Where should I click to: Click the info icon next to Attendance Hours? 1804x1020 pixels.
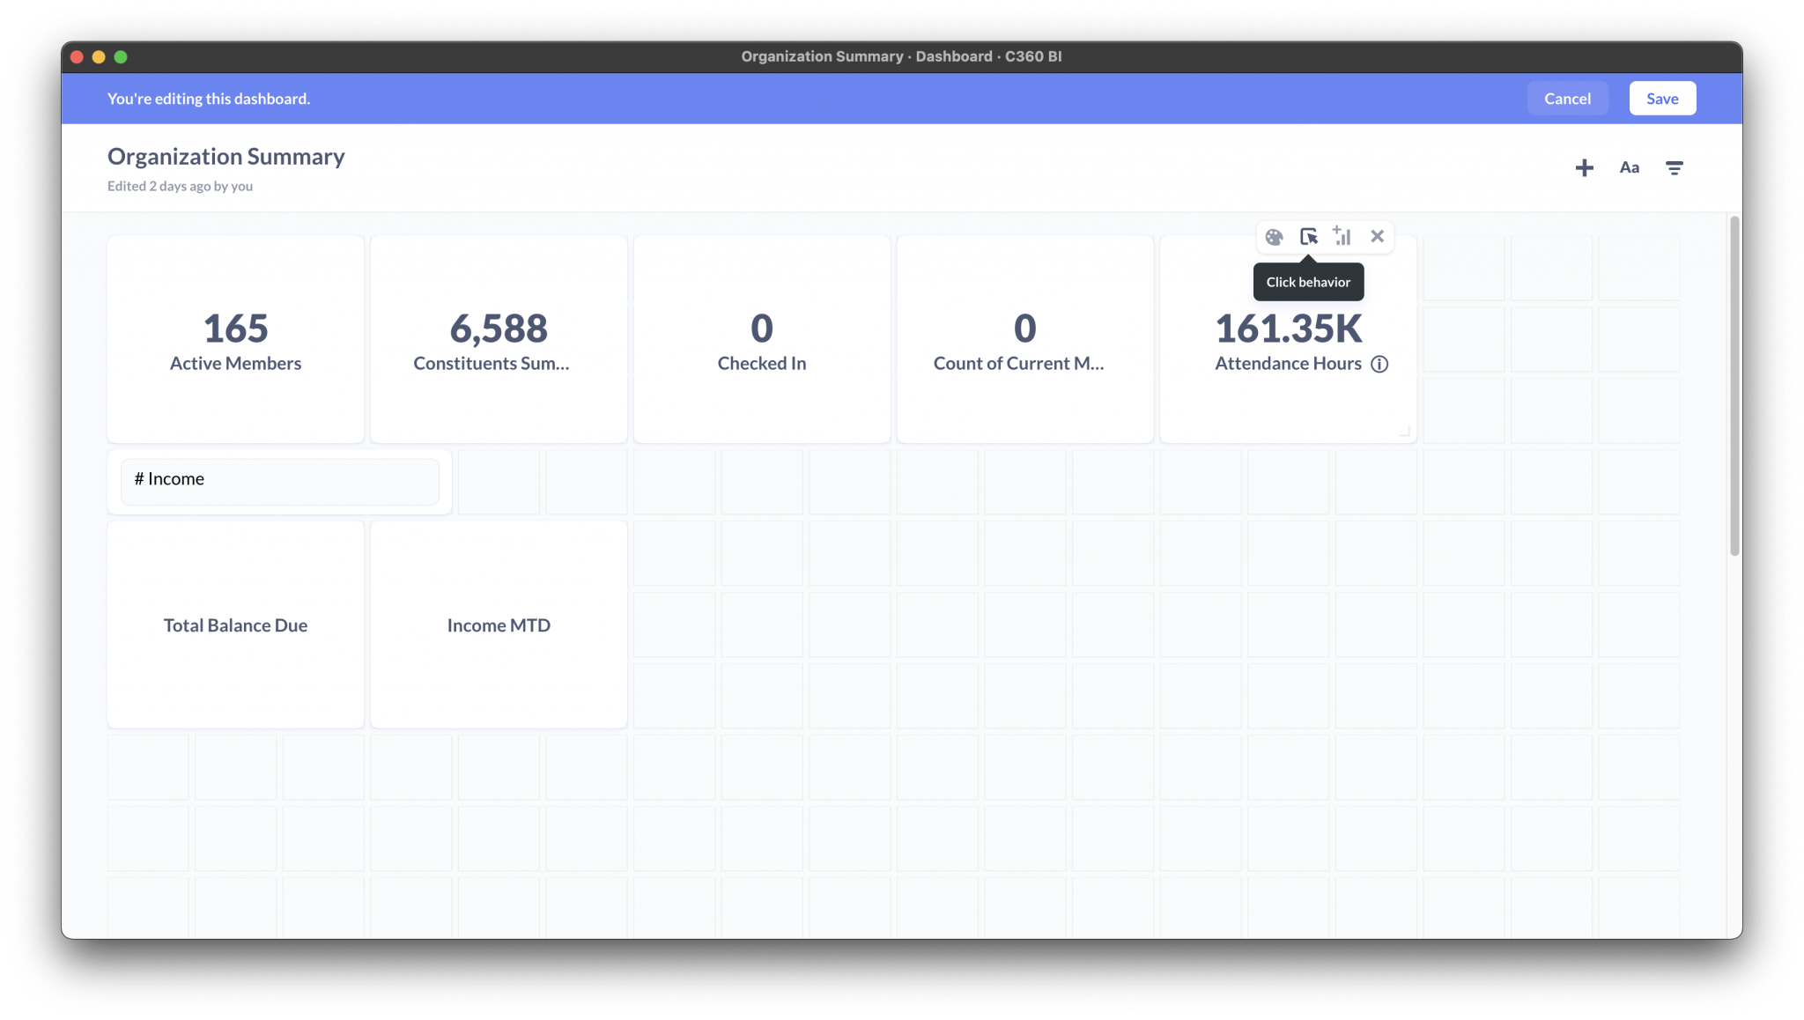[x=1379, y=364]
